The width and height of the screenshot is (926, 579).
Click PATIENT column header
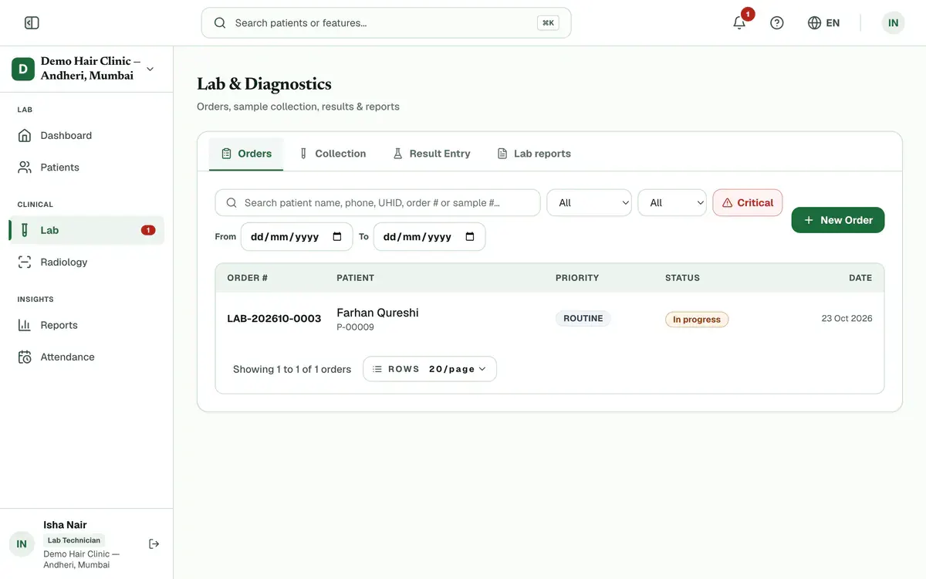[355, 278]
